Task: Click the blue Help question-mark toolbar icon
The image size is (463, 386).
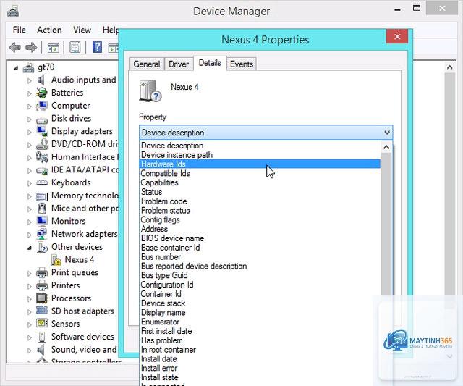Action: point(97,47)
